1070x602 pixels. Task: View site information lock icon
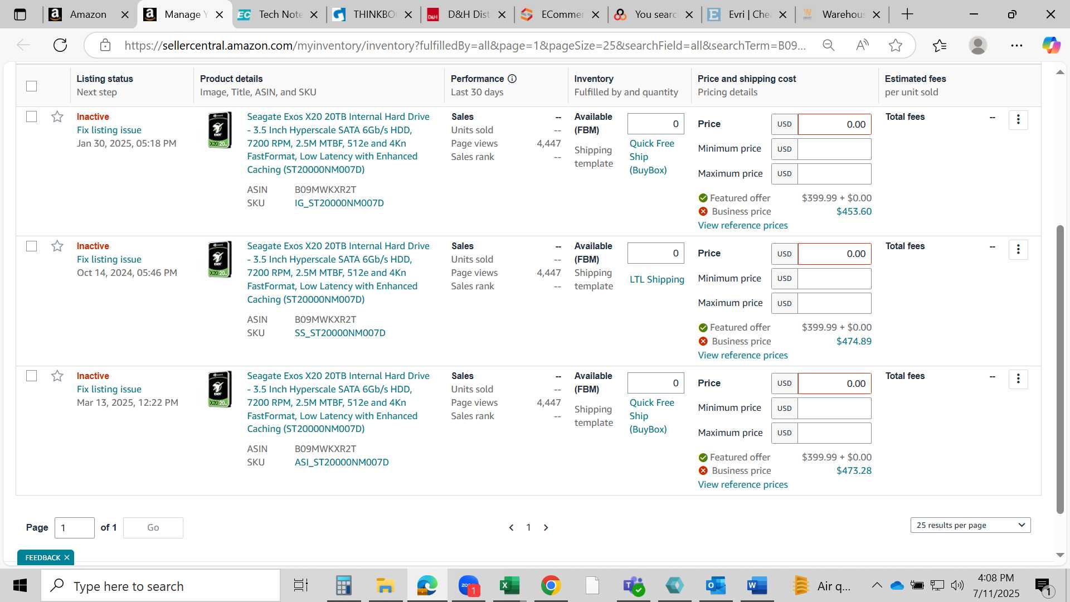[x=105, y=45]
